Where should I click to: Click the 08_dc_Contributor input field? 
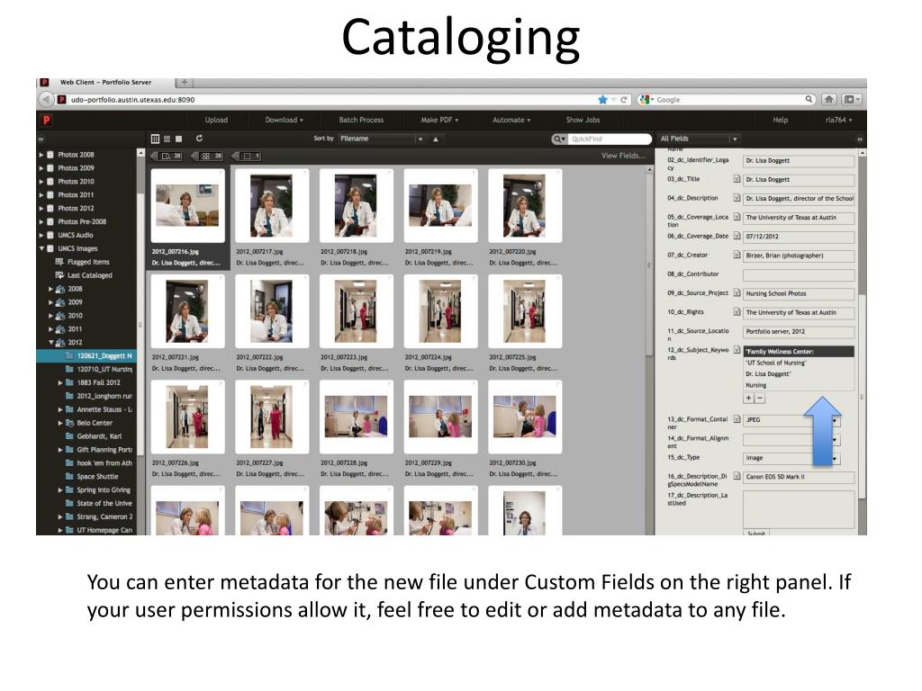799,274
